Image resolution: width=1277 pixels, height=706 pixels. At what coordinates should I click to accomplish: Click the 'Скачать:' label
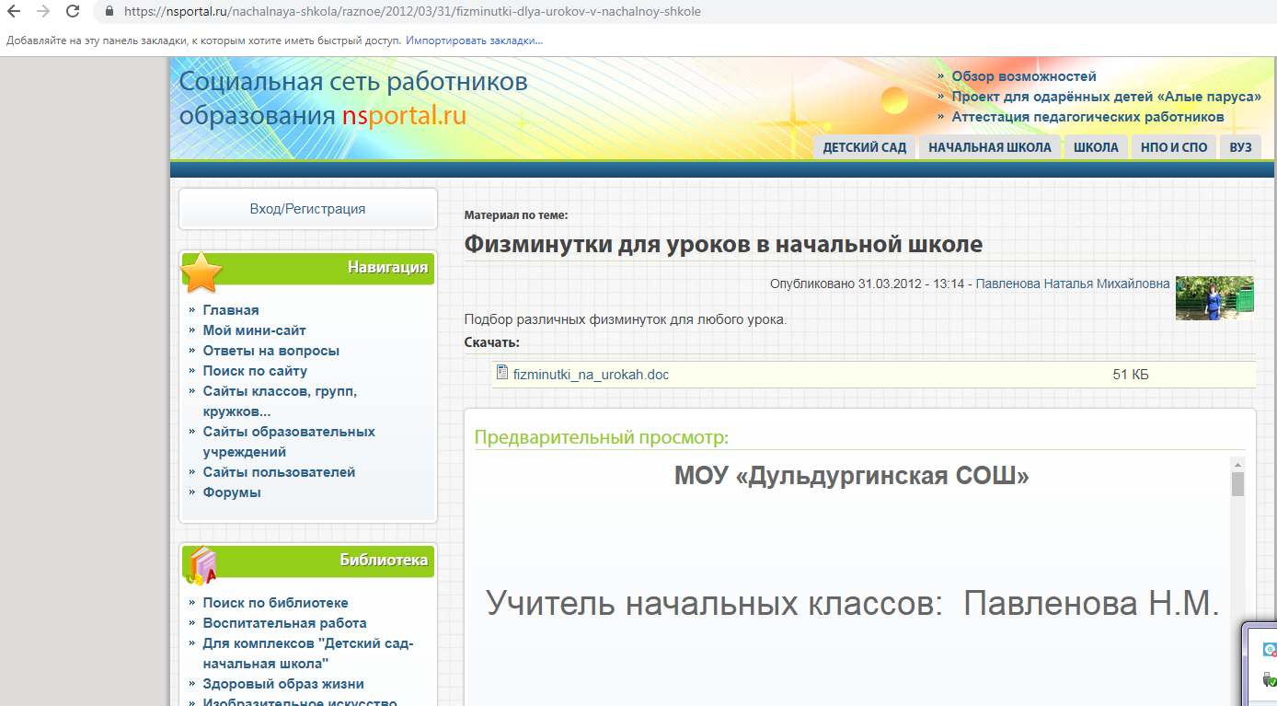coord(492,342)
